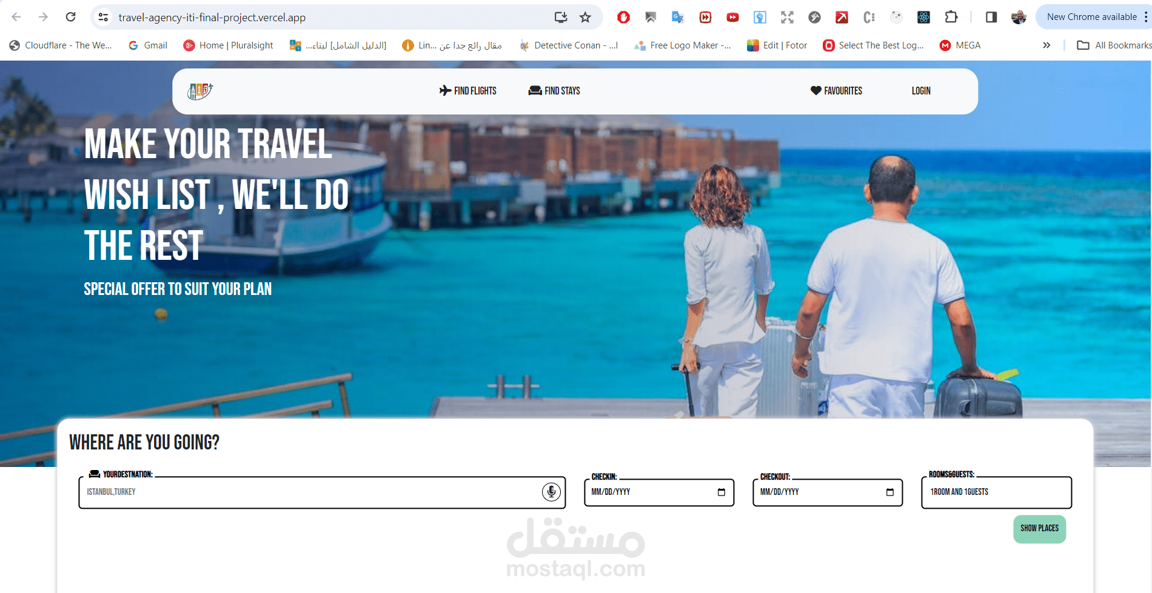Click the red play-square extension icon

point(705,17)
